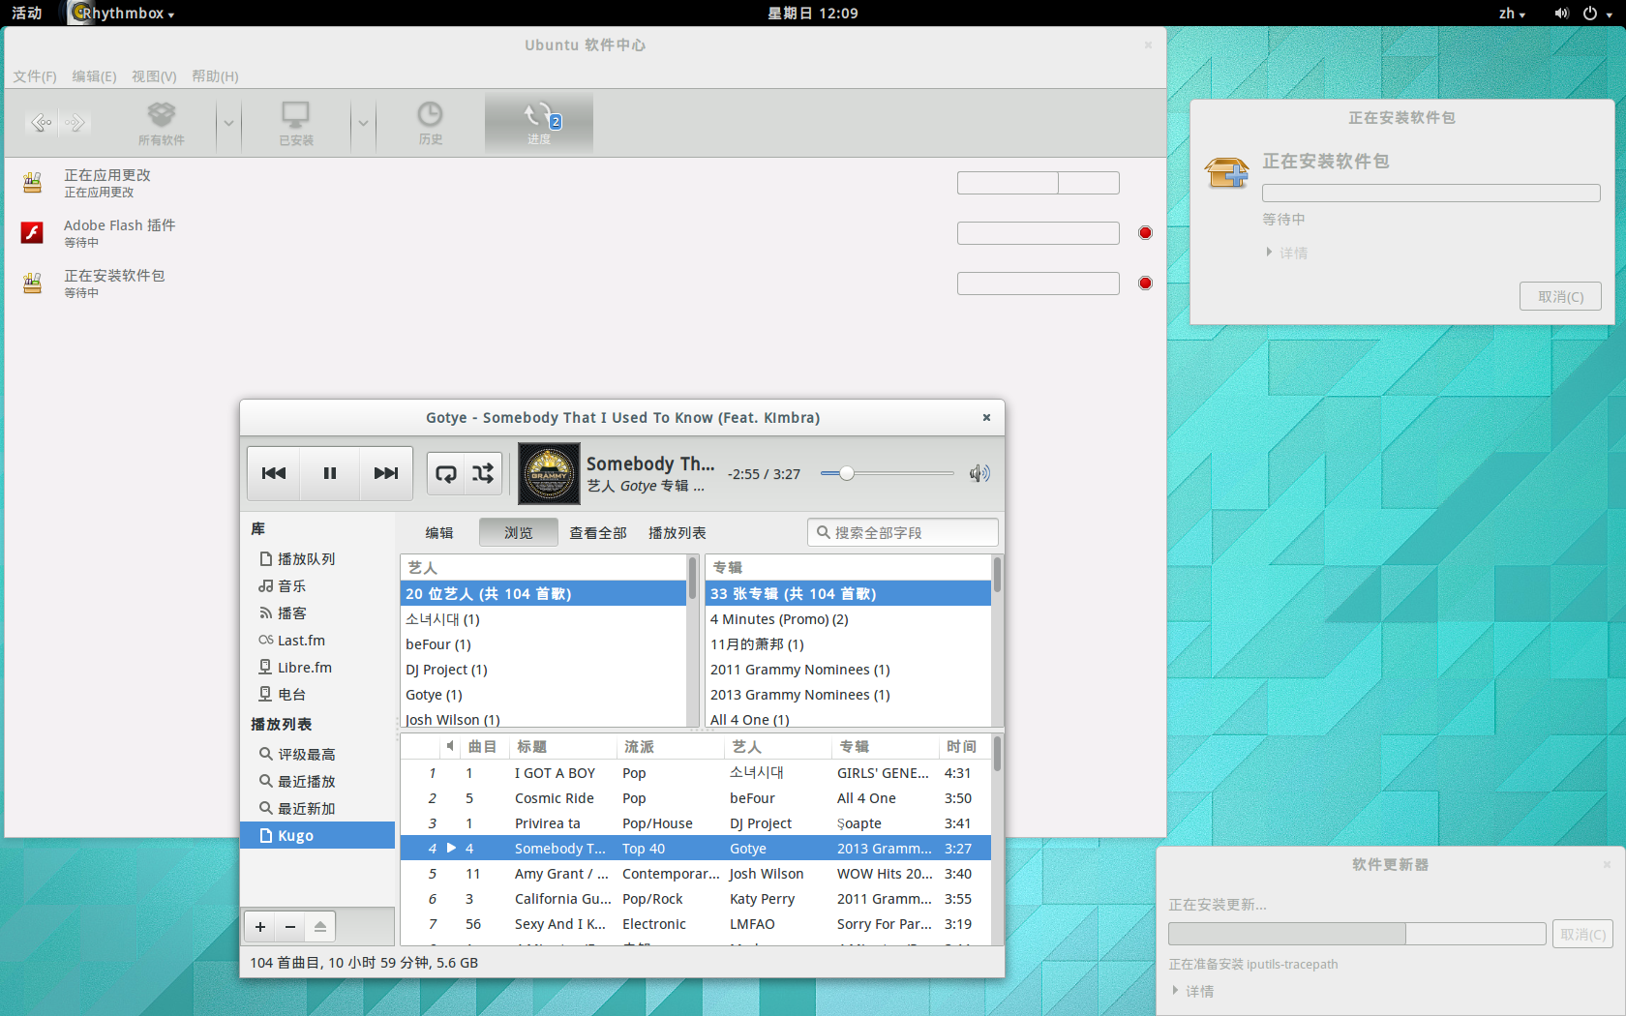Open View menu in Software Center
Screen dimensions: 1626x1016
point(154,76)
